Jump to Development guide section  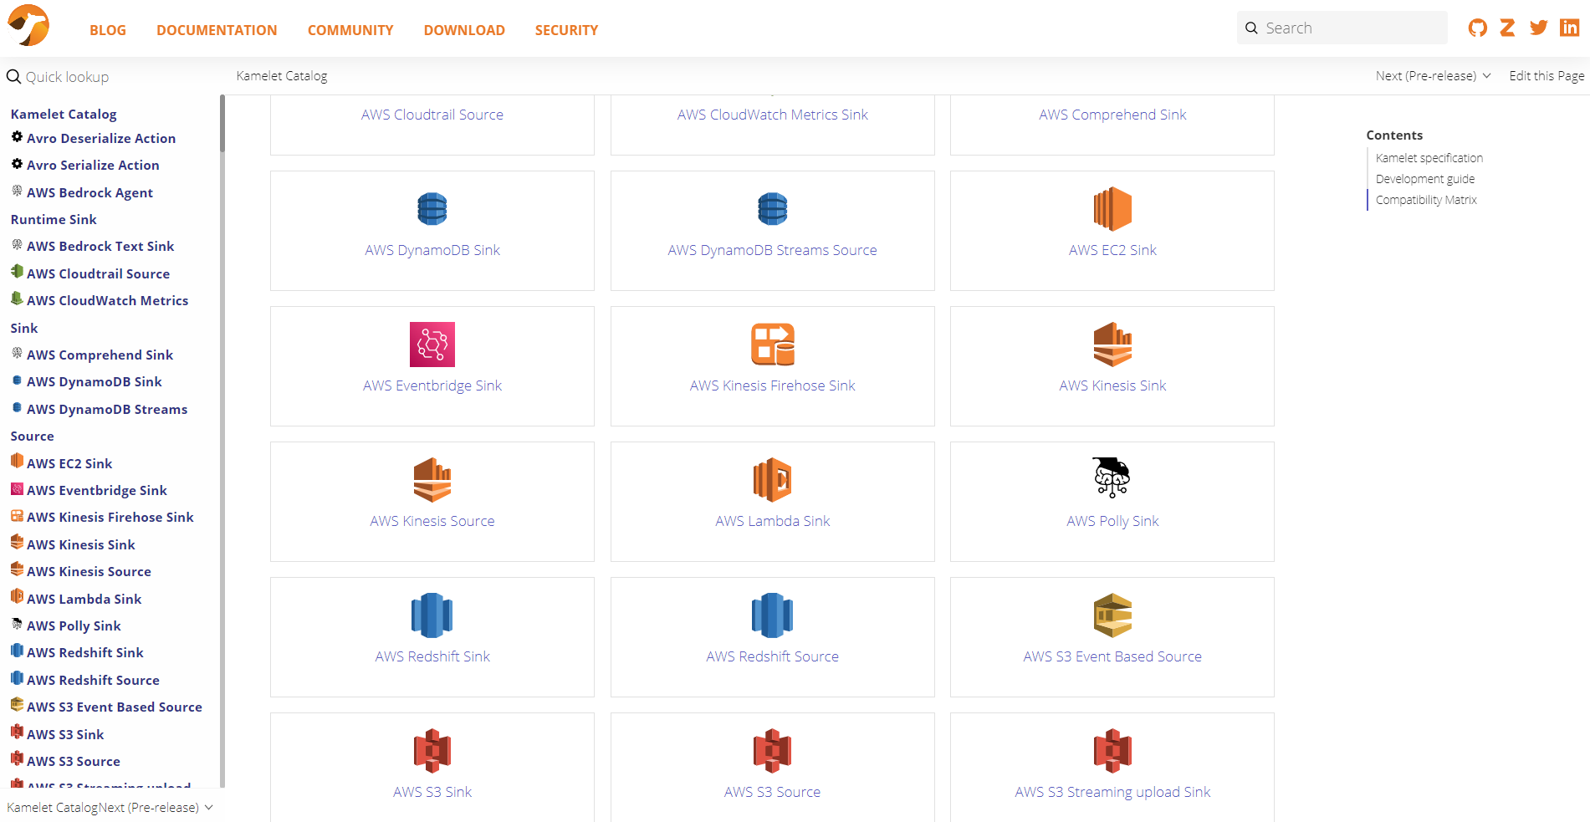tap(1425, 179)
